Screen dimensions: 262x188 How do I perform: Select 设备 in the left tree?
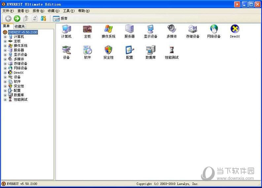[x=17, y=77]
